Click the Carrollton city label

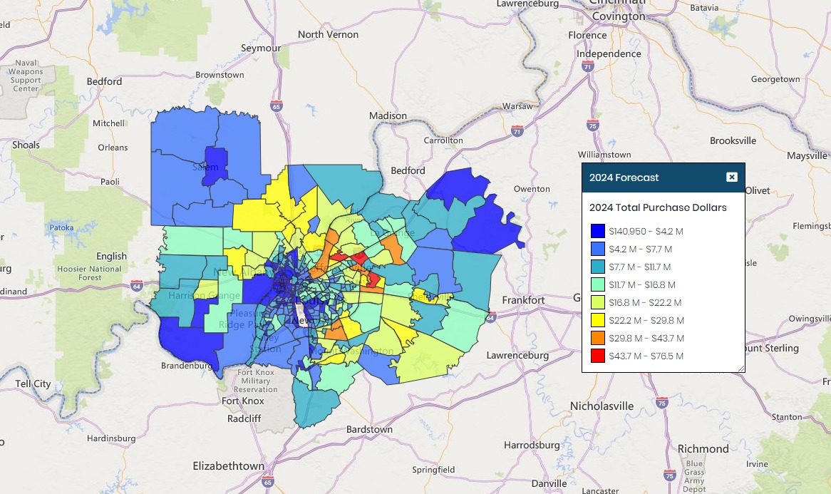443,140
